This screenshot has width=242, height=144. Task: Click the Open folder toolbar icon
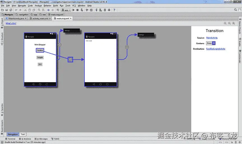pyautogui.click(x=3, y=10)
